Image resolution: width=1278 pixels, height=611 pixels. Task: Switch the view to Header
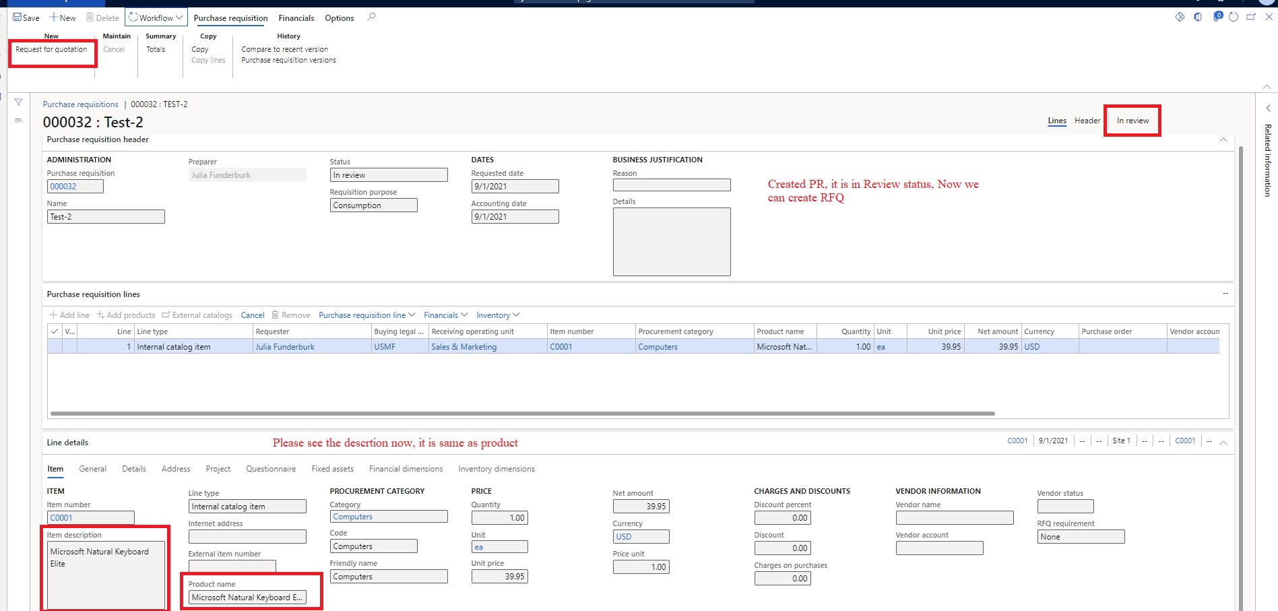coord(1086,121)
